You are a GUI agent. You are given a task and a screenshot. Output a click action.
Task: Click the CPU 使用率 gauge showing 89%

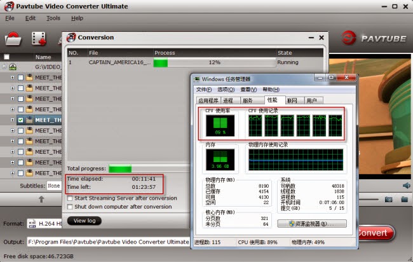click(220, 125)
